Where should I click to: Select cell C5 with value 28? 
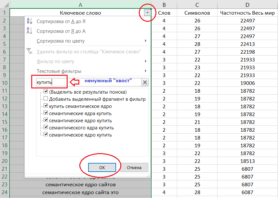(197, 44)
